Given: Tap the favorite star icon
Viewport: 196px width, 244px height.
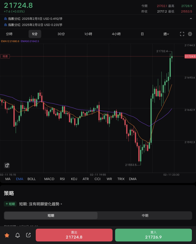Looking at the screenshot, I should pyautogui.click(x=7, y=235).
